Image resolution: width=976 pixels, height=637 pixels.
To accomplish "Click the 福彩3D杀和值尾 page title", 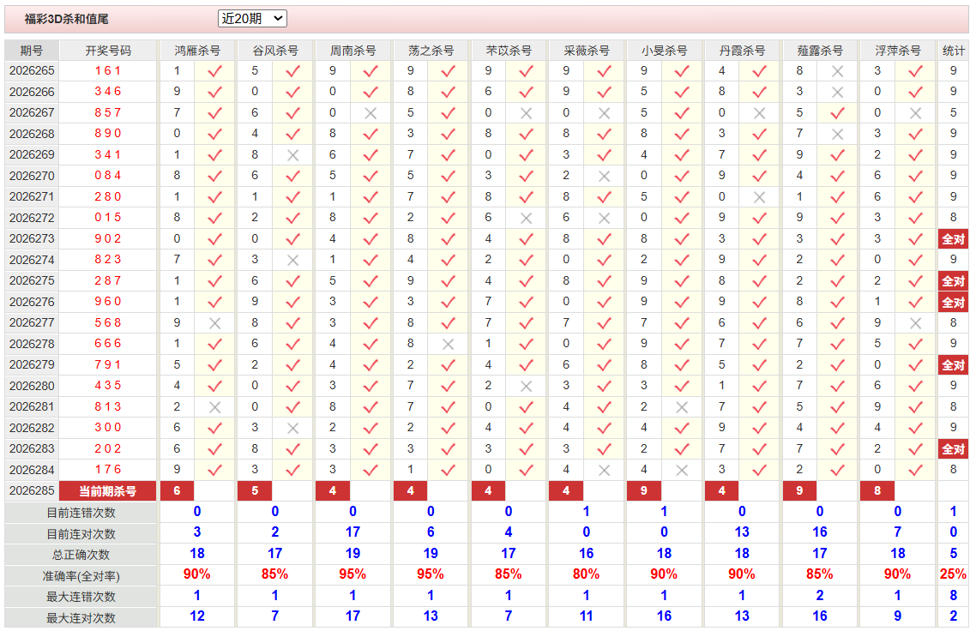I will 67,19.
